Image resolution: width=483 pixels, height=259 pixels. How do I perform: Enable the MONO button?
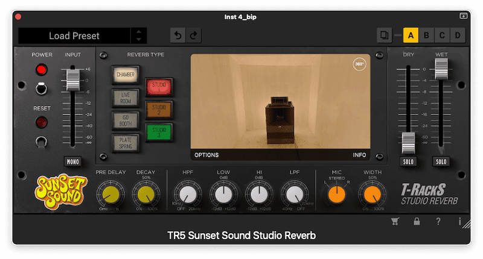pyautogui.click(x=72, y=161)
